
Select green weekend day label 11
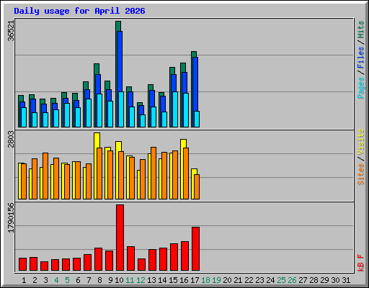point(130,280)
